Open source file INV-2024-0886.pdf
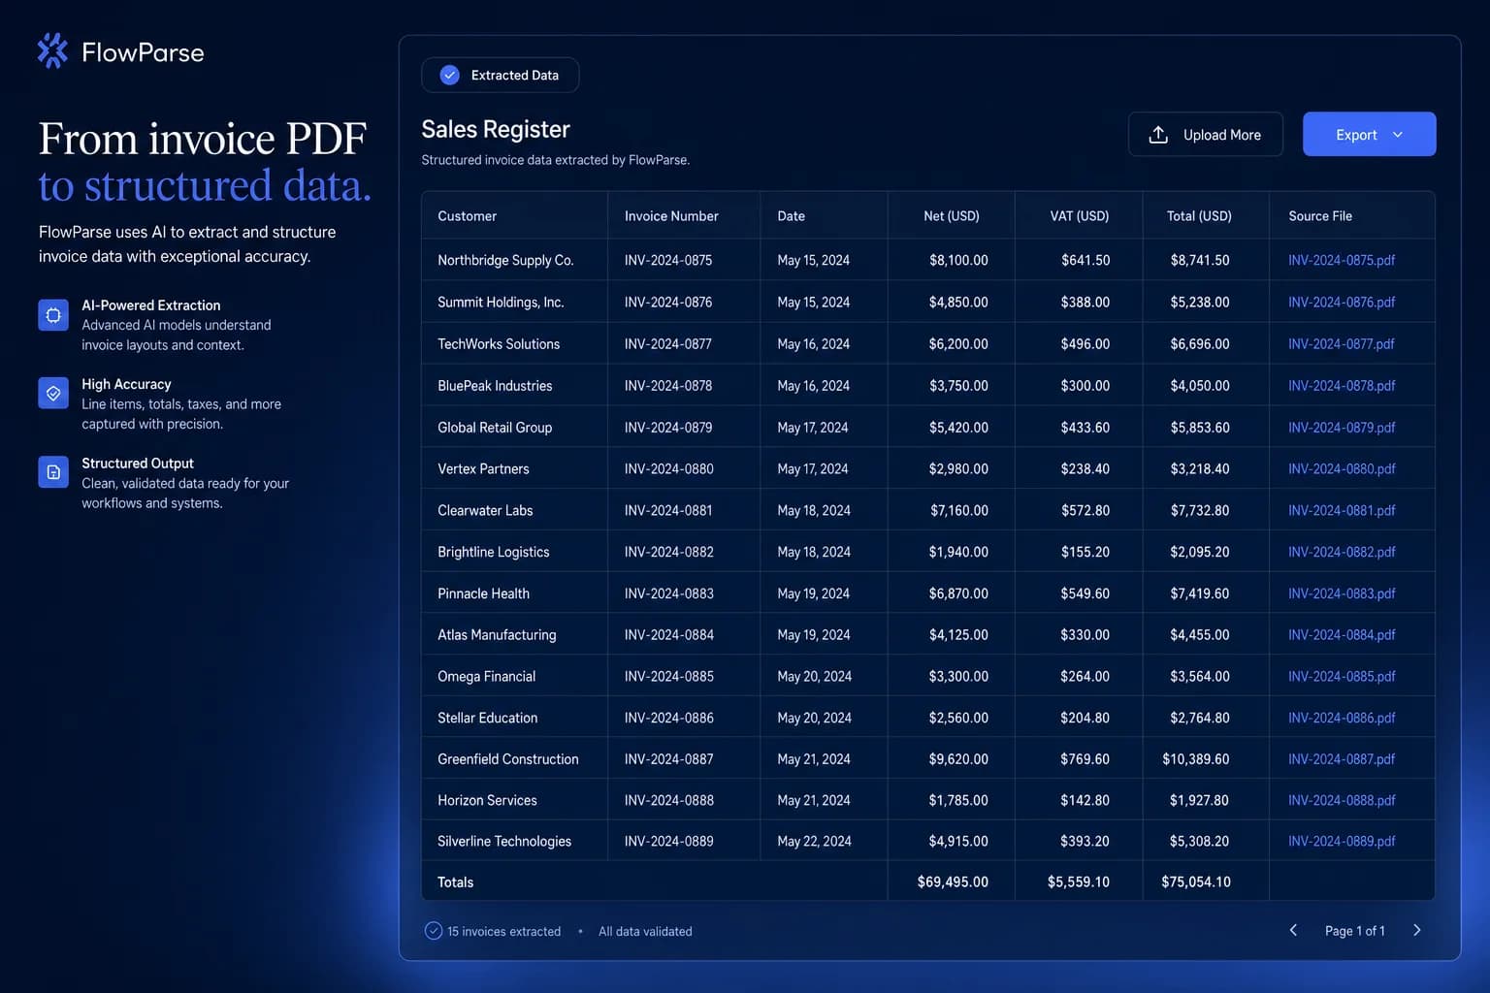The height and width of the screenshot is (993, 1490). [x=1342, y=718]
